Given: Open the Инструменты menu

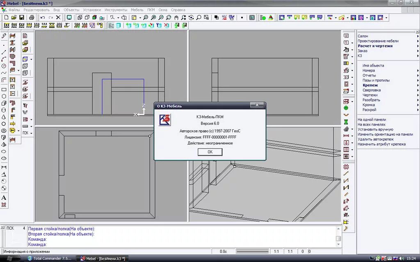Looking at the screenshot, I should click(x=116, y=10).
